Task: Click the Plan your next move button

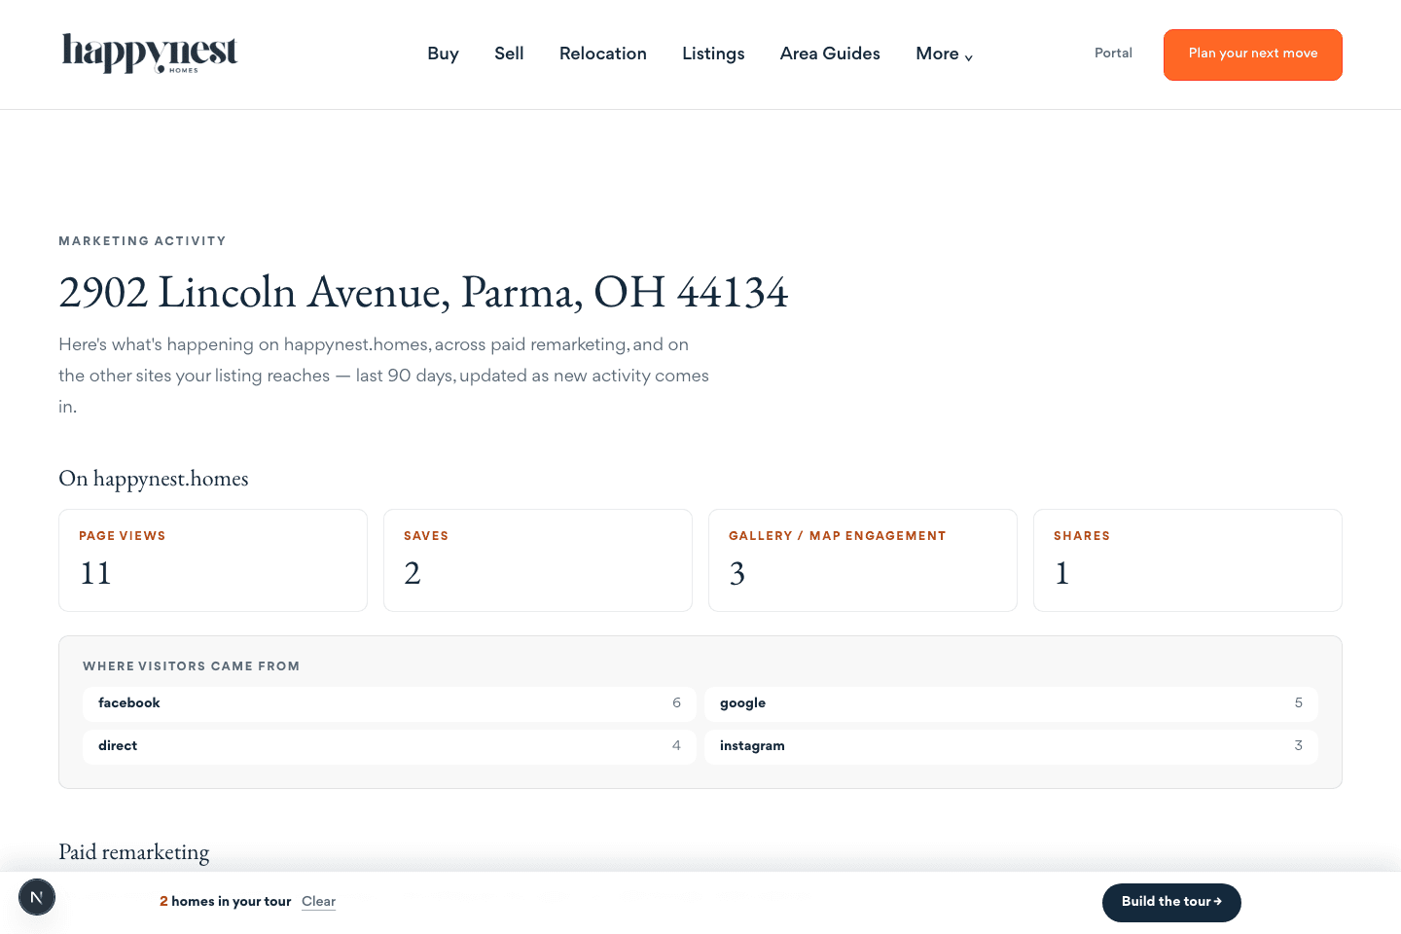Action: coord(1253,54)
